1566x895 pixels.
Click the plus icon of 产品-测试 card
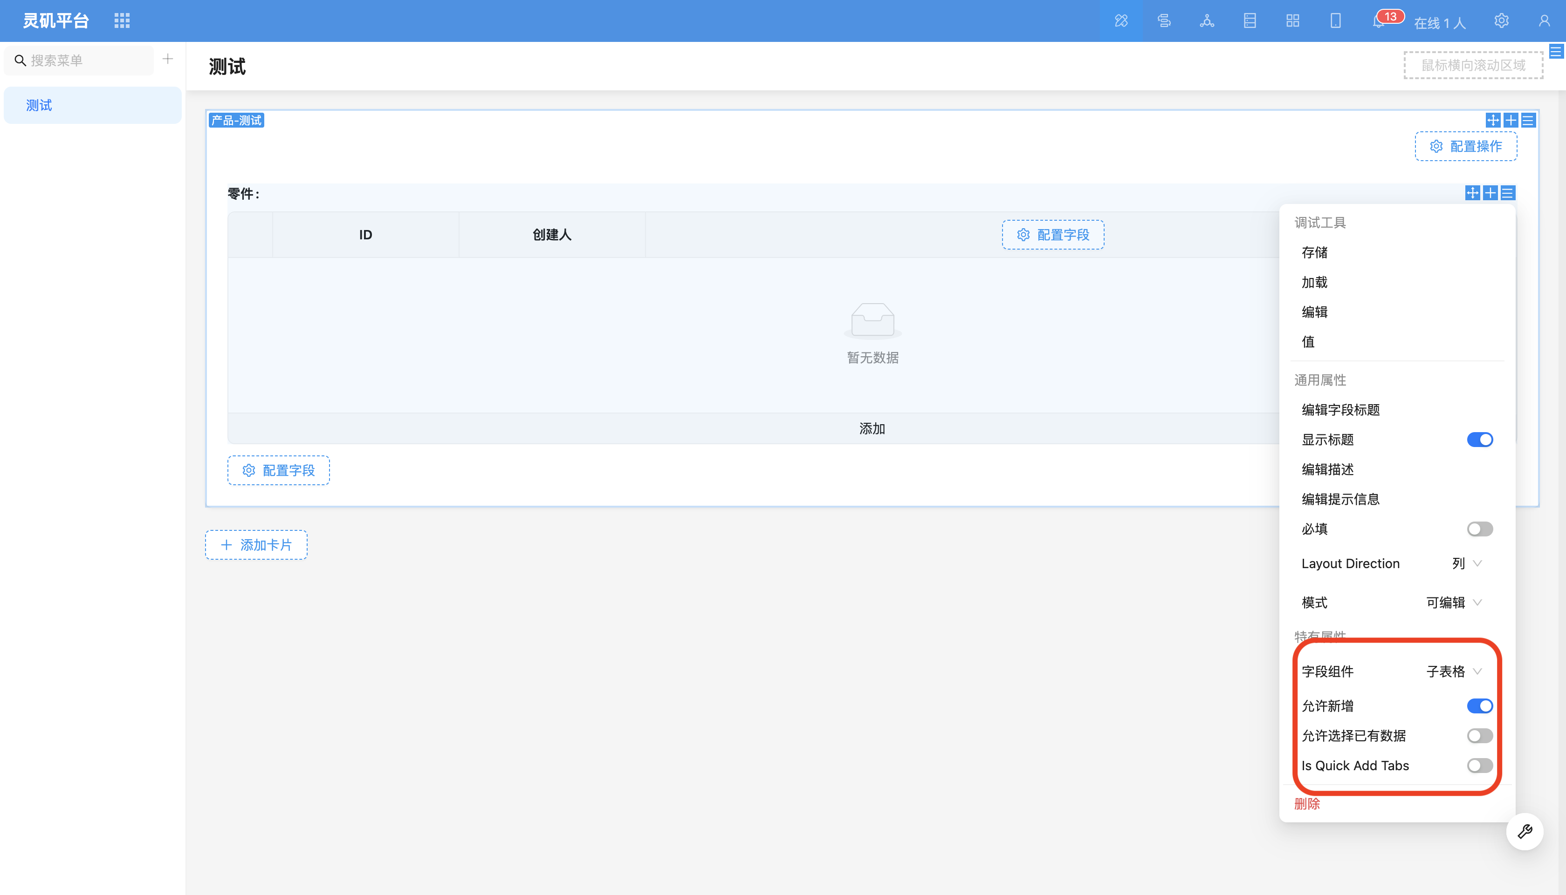1511,120
